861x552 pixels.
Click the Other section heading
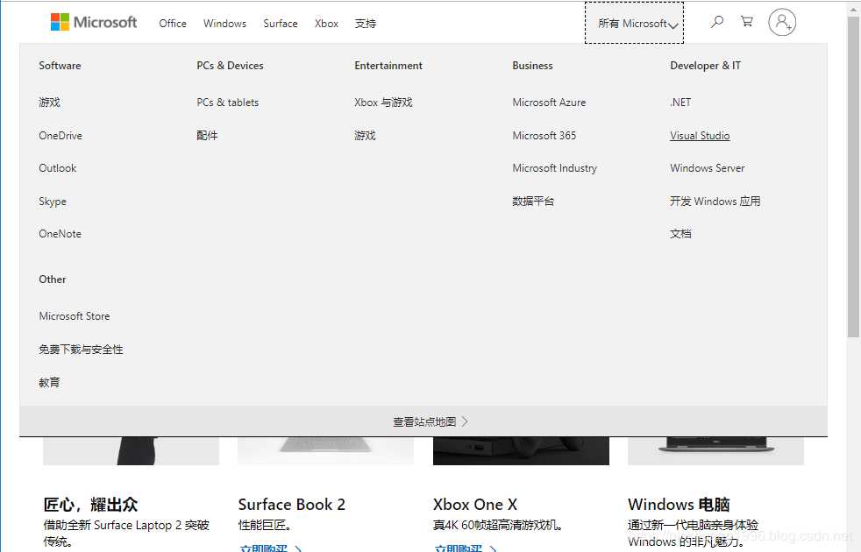(52, 280)
